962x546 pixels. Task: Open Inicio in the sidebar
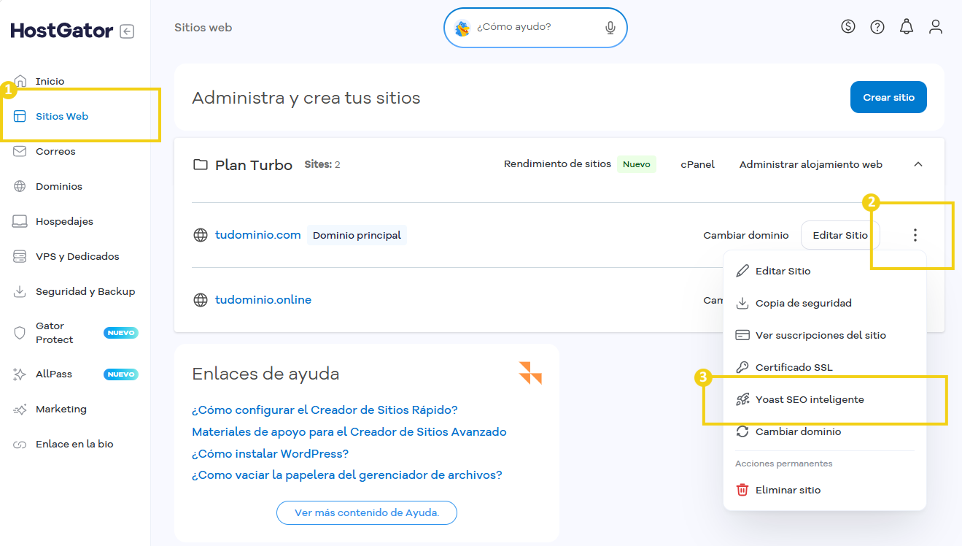pos(50,81)
